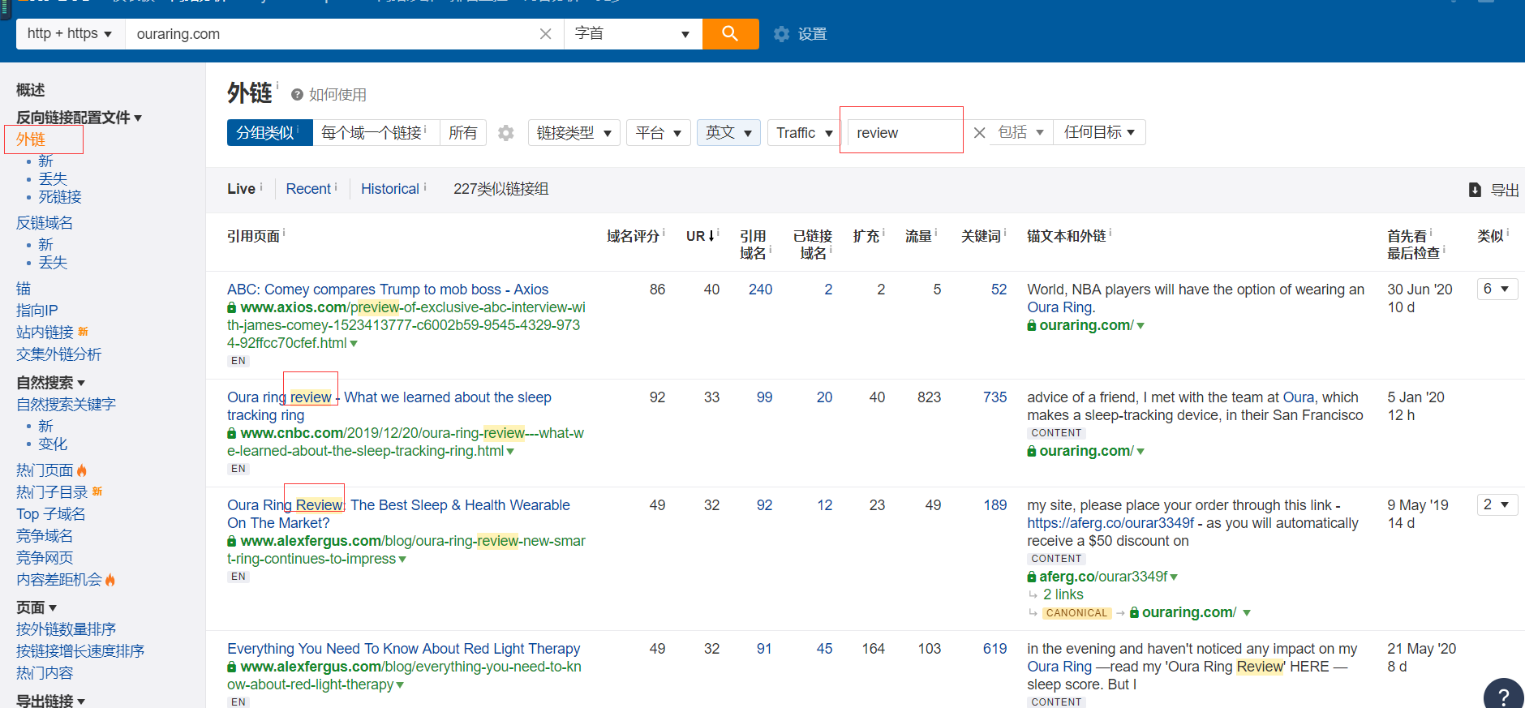The width and height of the screenshot is (1525, 708).
Task: Open 自然搜索关键字 sidebar link
Action: pyautogui.click(x=67, y=405)
